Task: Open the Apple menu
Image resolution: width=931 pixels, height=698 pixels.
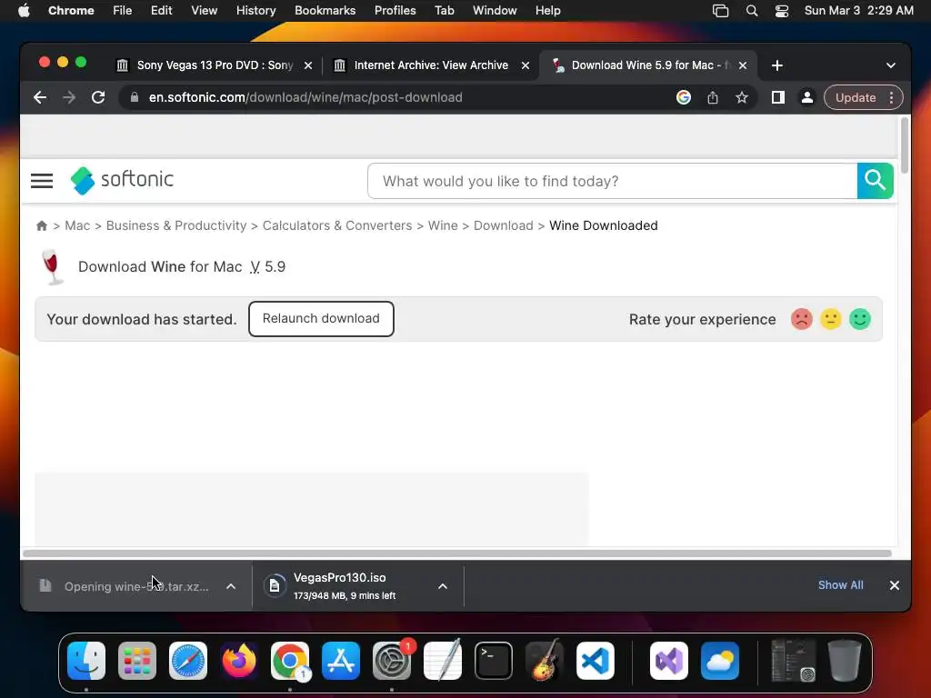Action: [x=24, y=11]
